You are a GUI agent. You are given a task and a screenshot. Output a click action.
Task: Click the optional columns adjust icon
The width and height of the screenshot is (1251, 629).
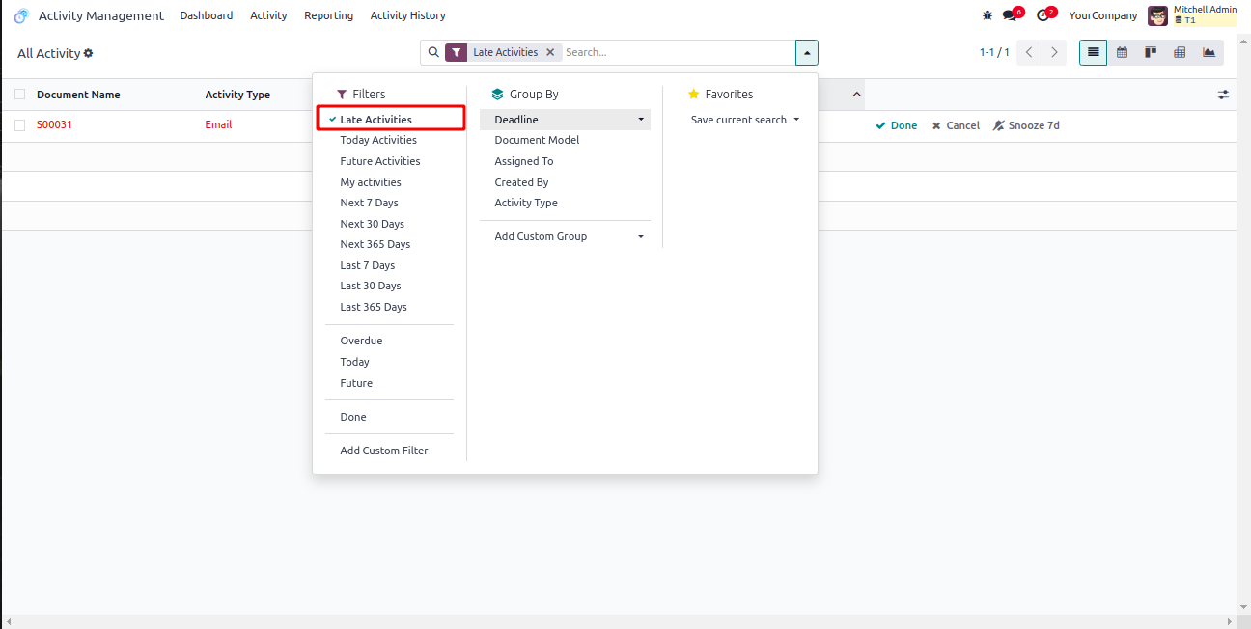pos(1223,95)
